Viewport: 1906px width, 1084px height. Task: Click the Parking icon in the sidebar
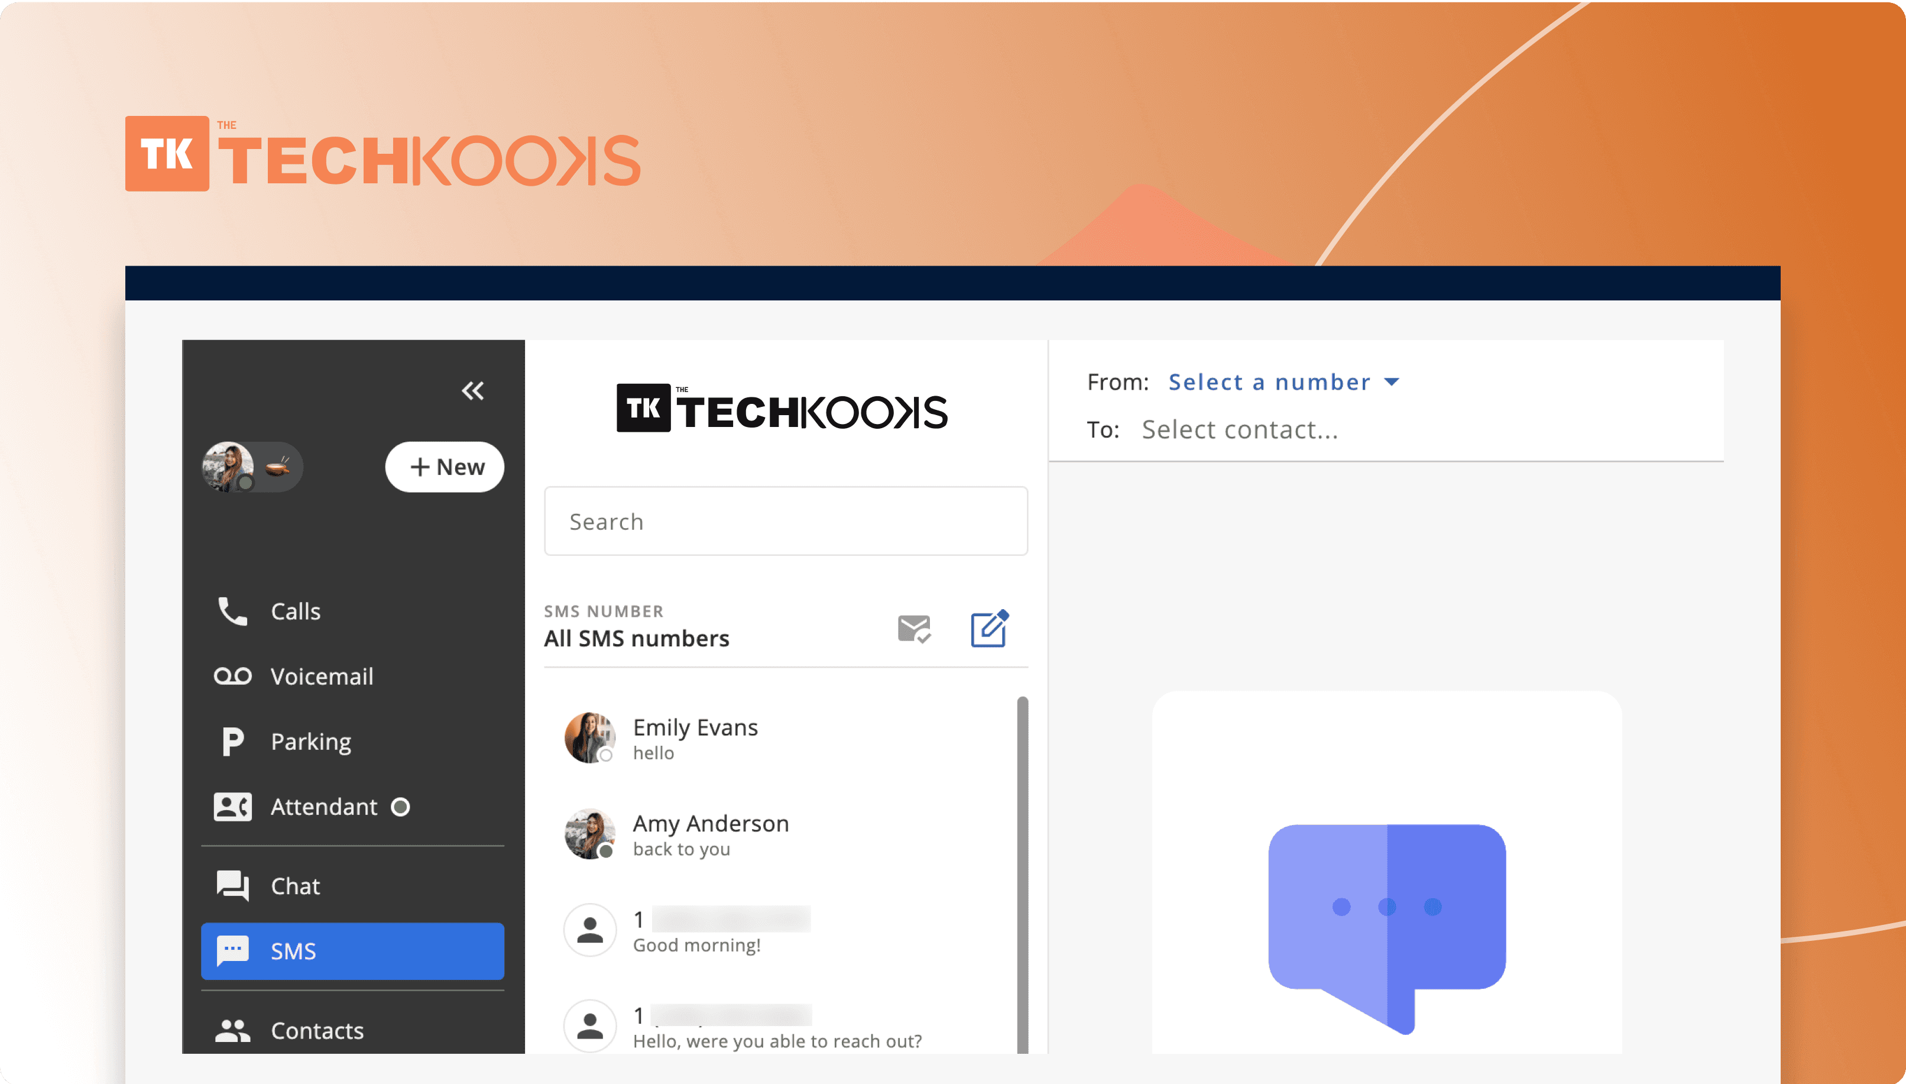[x=232, y=741]
